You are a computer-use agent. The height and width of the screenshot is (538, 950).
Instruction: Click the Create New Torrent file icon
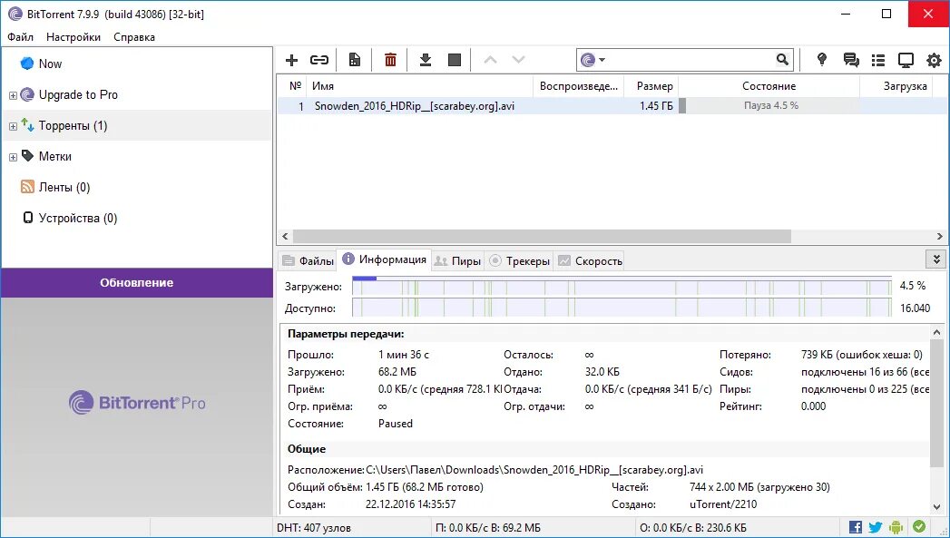tap(355, 60)
